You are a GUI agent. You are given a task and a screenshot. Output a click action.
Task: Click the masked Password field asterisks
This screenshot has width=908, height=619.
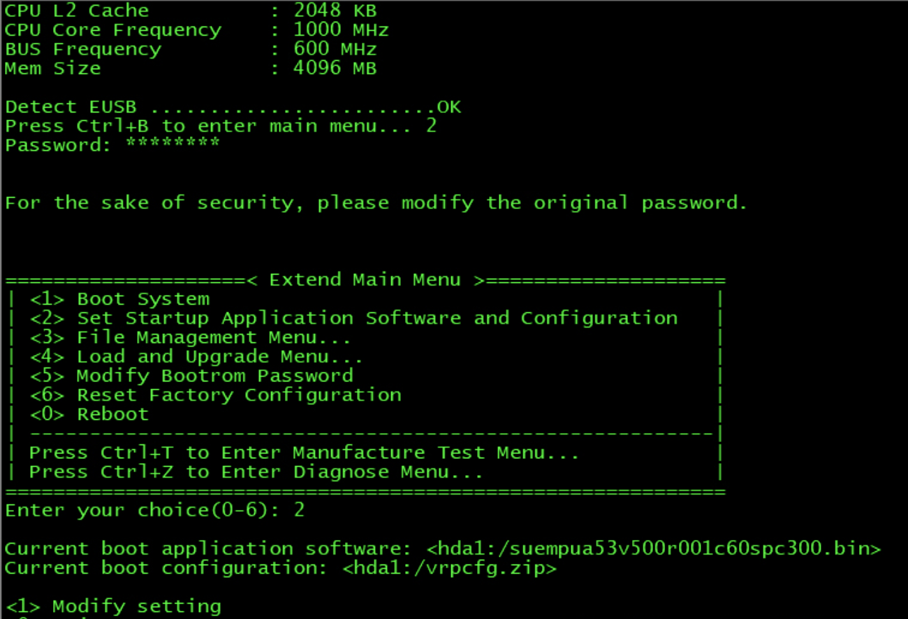coord(173,144)
